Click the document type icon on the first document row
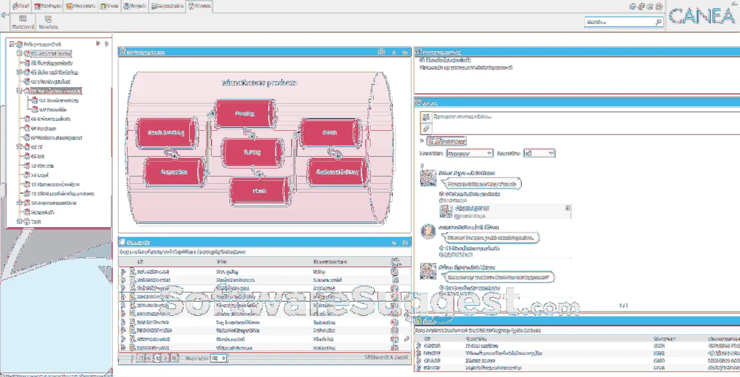740x377 pixels. pyautogui.click(x=132, y=271)
